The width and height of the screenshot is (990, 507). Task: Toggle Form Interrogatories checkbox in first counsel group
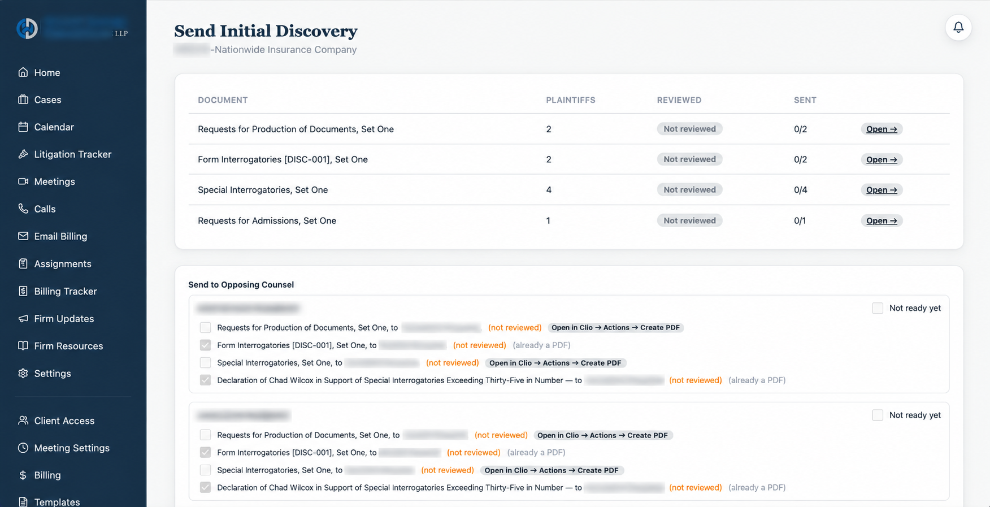point(205,345)
